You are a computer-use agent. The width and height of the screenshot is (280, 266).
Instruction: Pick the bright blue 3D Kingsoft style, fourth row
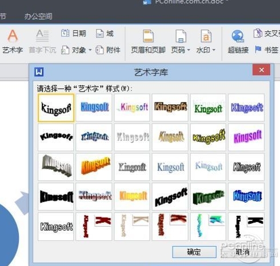click(246, 197)
